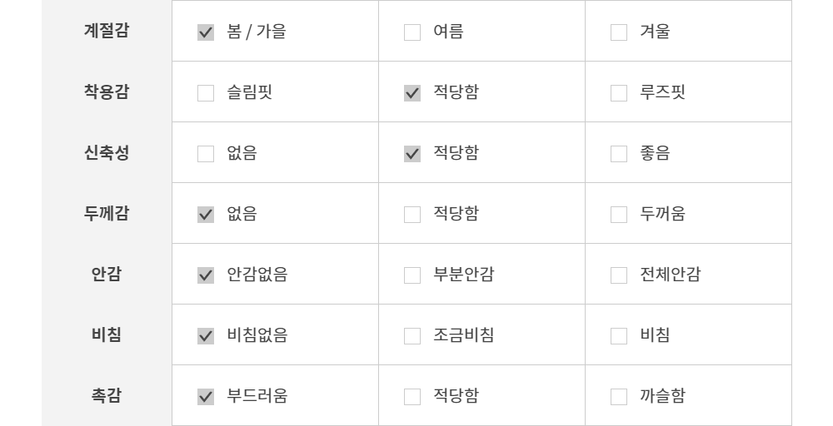
Task: Uncheck the 비침없음 checkbox
Action: [x=206, y=336]
